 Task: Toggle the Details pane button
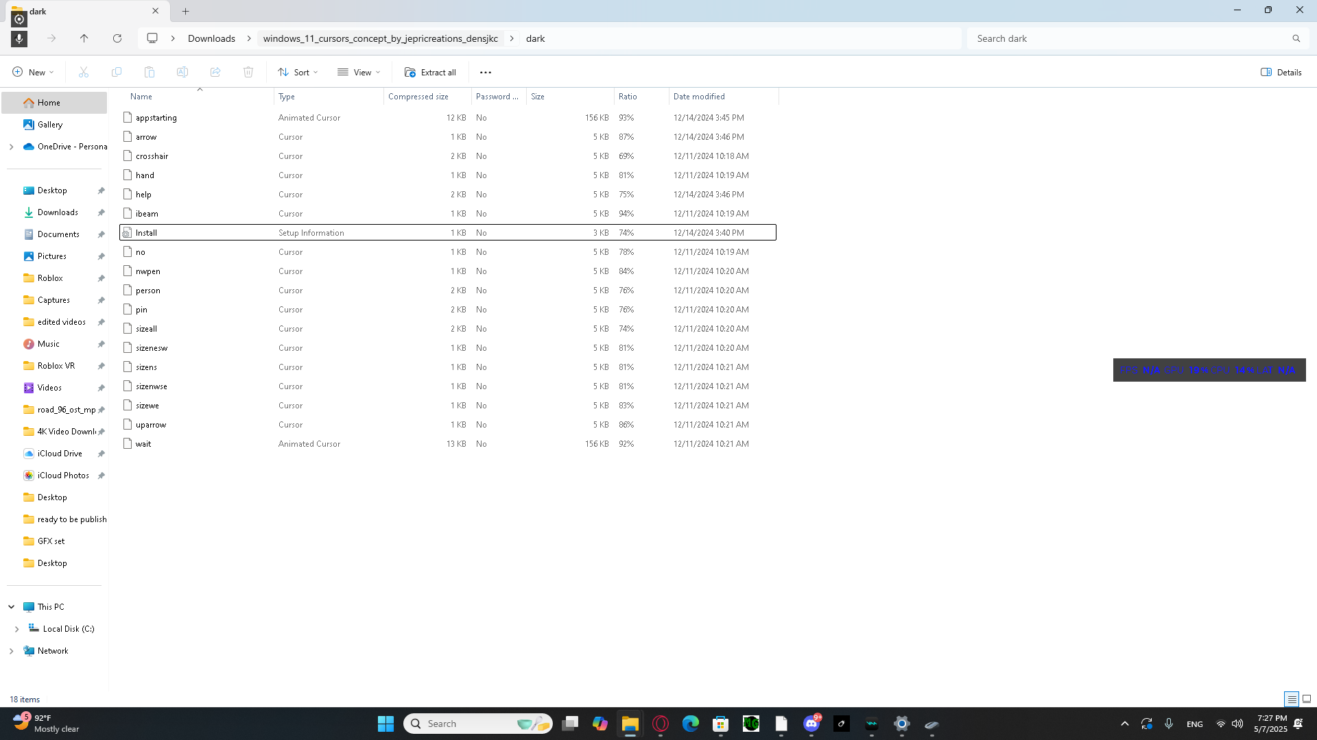[x=1281, y=72]
